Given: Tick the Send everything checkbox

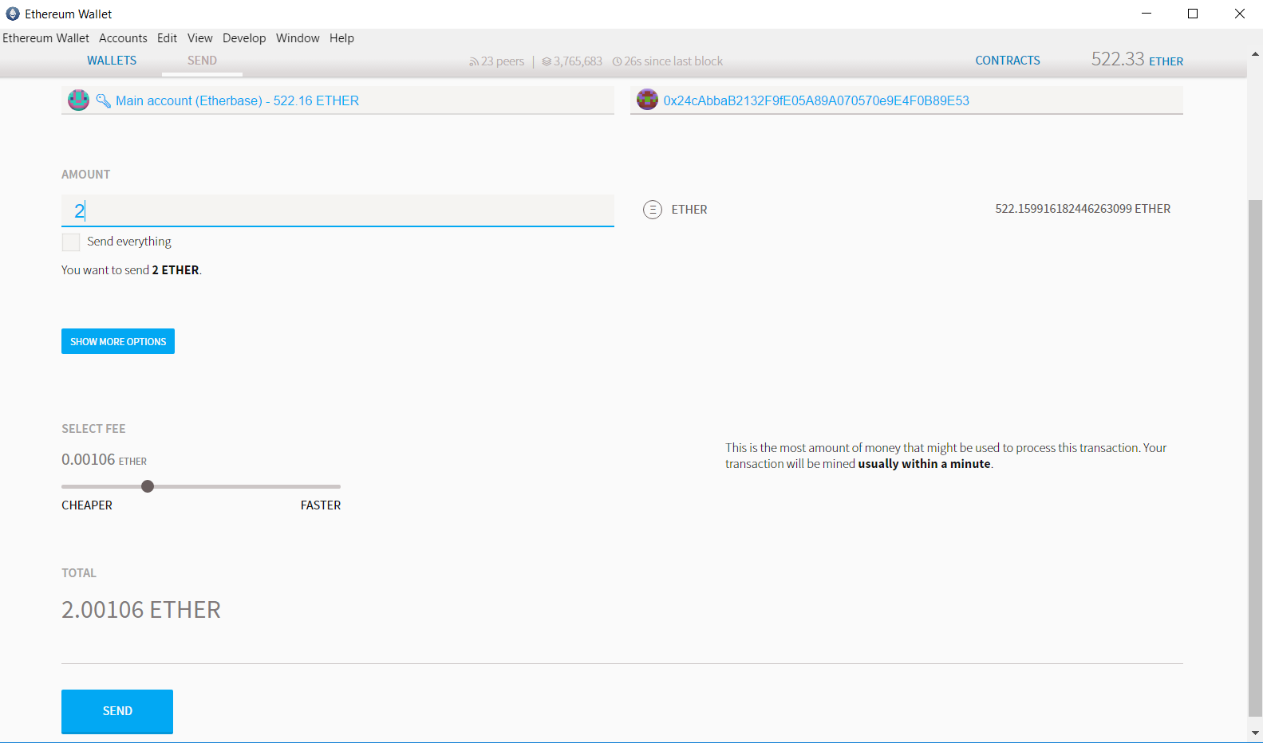Looking at the screenshot, I should click(71, 242).
